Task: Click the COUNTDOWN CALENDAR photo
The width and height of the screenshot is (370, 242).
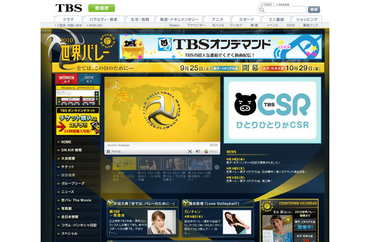Action: 277,228
